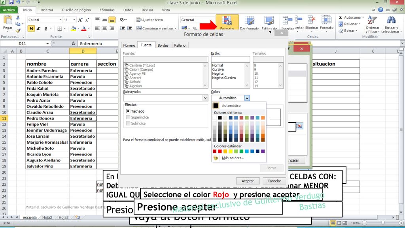Click Combinar y centrar button

click(156, 28)
